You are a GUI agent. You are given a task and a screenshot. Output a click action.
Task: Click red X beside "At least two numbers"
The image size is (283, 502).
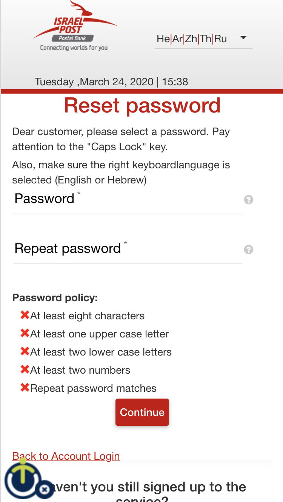tap(25, 370)
